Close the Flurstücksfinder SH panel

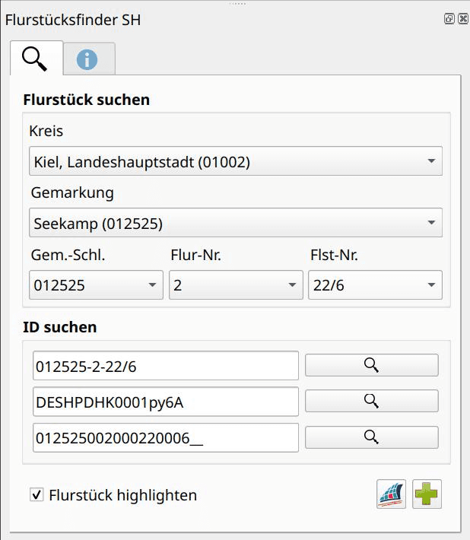coord(462,19)
